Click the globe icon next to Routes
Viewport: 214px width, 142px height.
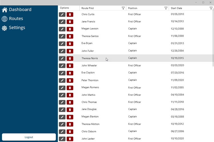click(5, 19)
